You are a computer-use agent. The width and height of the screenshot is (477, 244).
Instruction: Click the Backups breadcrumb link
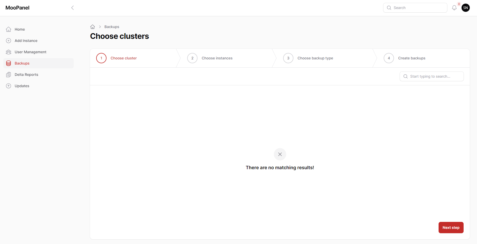point(112,27)
